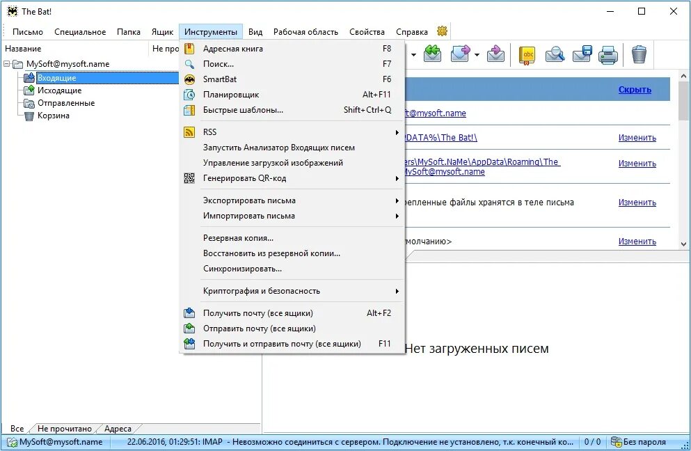The height and width of the screenshot is (451, 691).
Task: Click Изменить link in the умолчанию row
Action: click(x=637, y=241)
